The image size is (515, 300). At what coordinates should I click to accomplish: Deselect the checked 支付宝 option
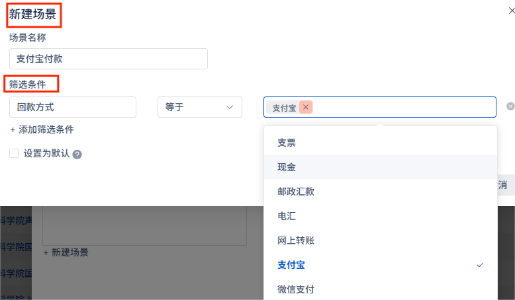pyautogui.click(x=381, y=264)
